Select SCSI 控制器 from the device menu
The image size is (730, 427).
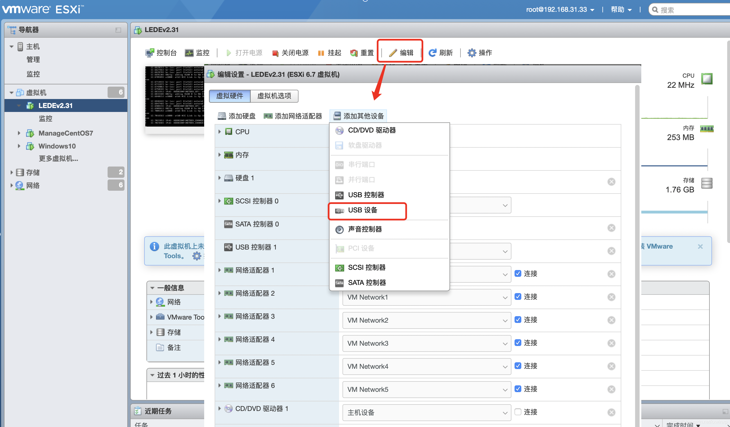[389, 268]
